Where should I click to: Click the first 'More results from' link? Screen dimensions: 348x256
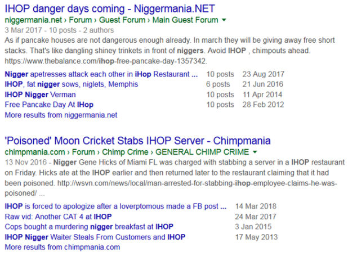pyautogui.click(x=61, y=115)
